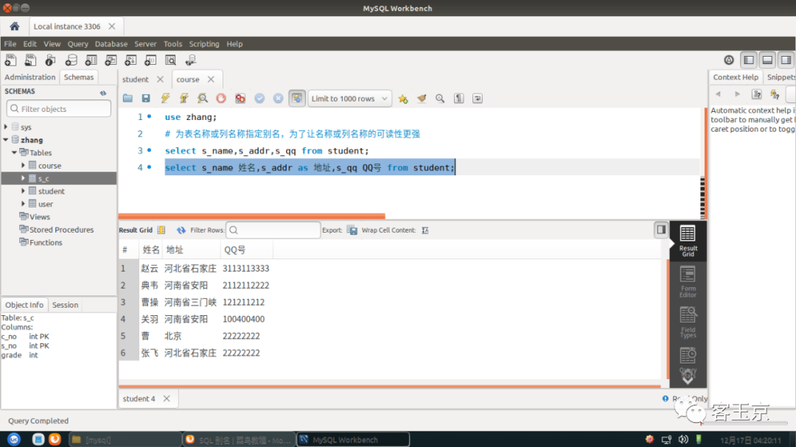Execute query with lightning bolt icon
Viewport: 796px width, 447px height.
click(x=165, y=99)
